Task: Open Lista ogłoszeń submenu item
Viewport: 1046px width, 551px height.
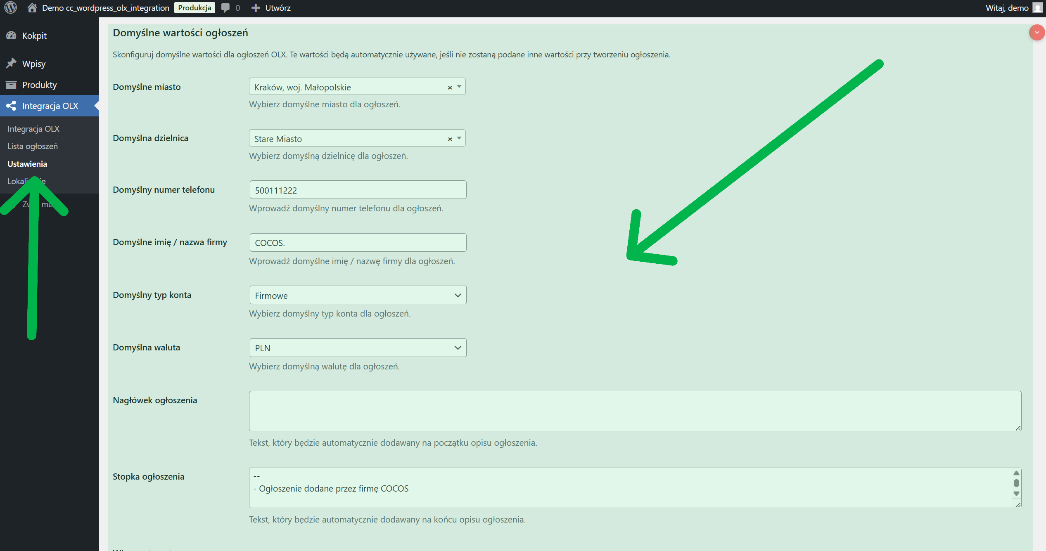Action: (x=33, y=146)
